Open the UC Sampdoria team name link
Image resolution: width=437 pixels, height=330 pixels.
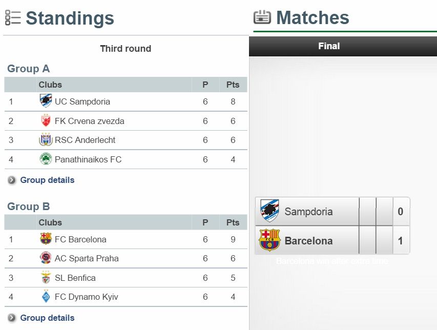coord(82,101)
